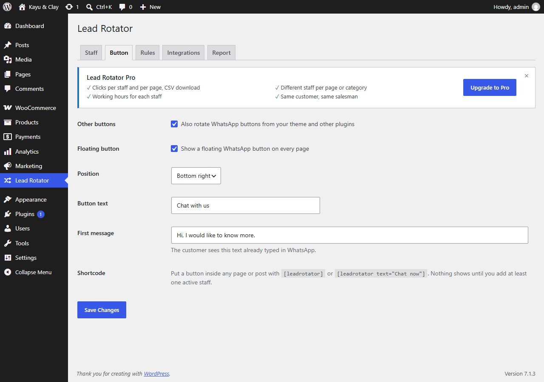Screen dimensions: 544x382
Task: Click Howdy, admin account menu
Action: click(516, 7)
